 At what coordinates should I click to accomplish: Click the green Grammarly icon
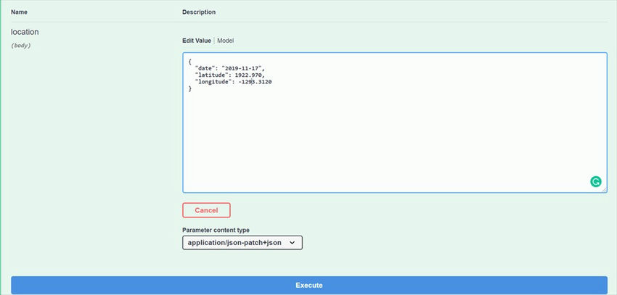point(596,182)
